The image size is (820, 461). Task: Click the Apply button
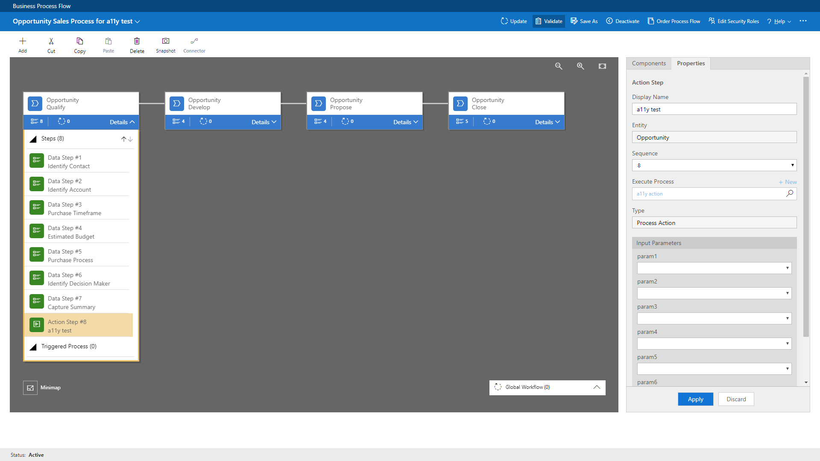coord(695,399)
